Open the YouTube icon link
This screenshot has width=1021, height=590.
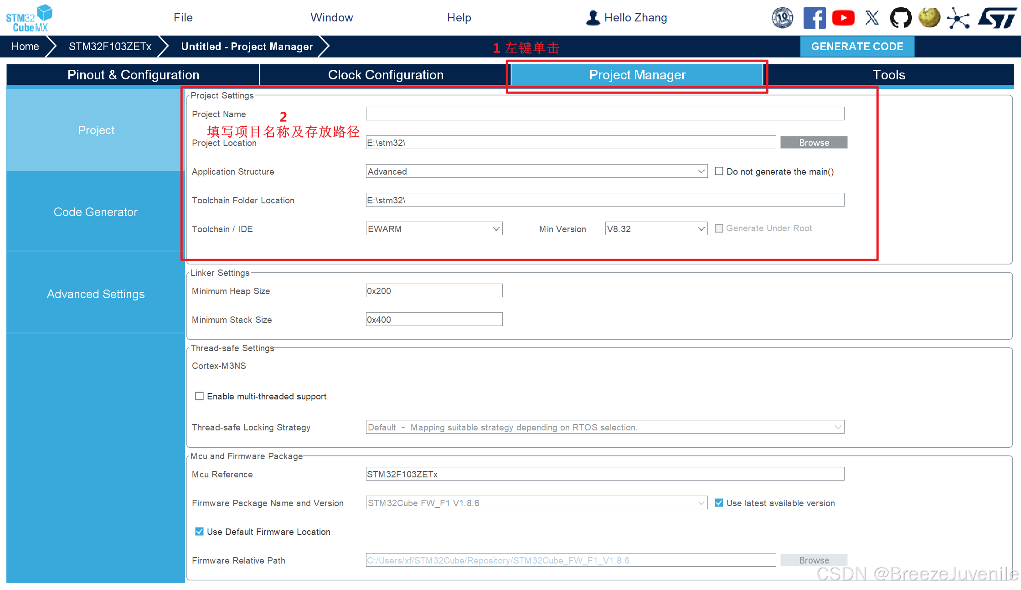click(x=843, y=18)
